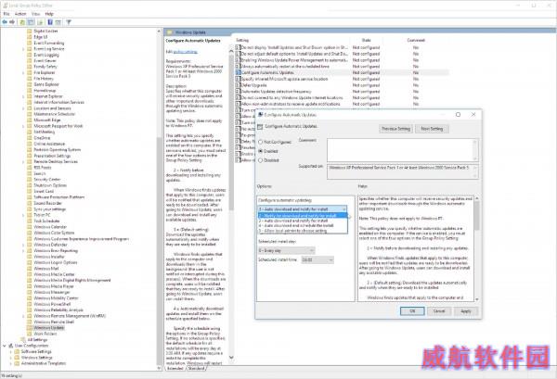Click the Windows Media Player folder icon
Image resolution: width=557 pixels, height=379 pixels.
(x=30, y=286)
